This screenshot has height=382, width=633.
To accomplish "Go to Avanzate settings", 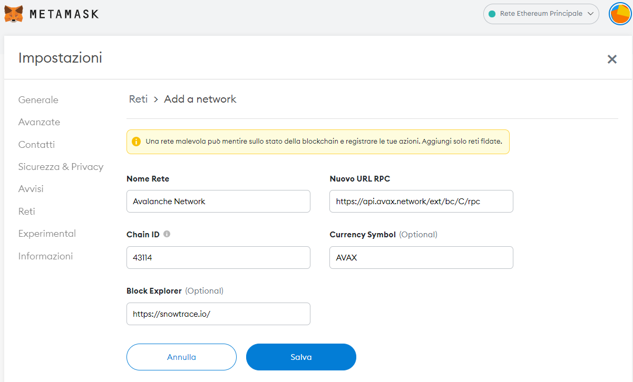I will [40, 122].
